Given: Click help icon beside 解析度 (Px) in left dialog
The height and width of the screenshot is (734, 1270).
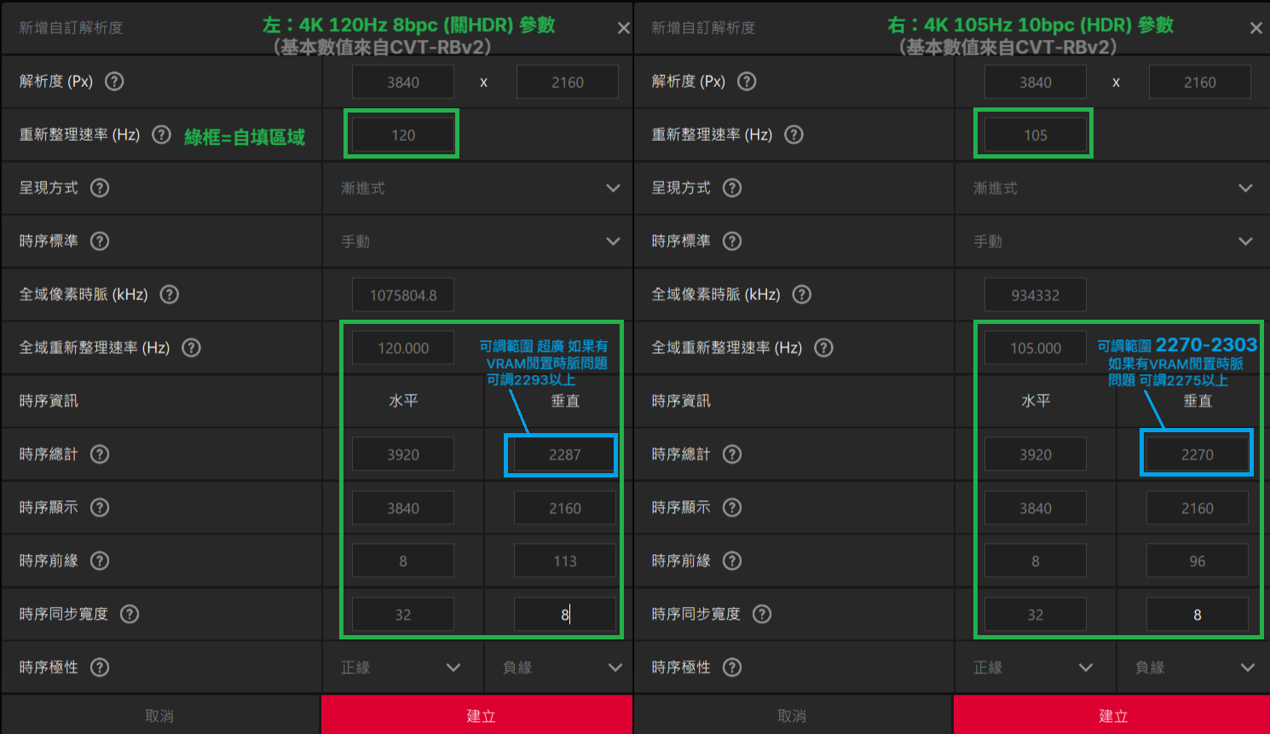Looking at the screenshot, I should coord(114,82).
